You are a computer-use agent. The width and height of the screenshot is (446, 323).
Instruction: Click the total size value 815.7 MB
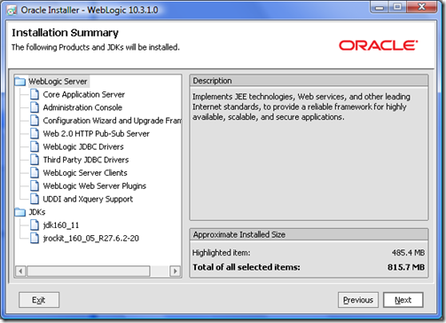pos(406,267)
